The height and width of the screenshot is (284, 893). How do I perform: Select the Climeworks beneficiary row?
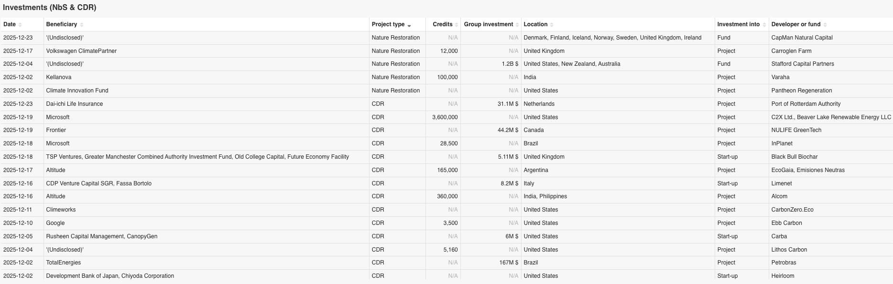pyautogui.click(x=61, y=210)
